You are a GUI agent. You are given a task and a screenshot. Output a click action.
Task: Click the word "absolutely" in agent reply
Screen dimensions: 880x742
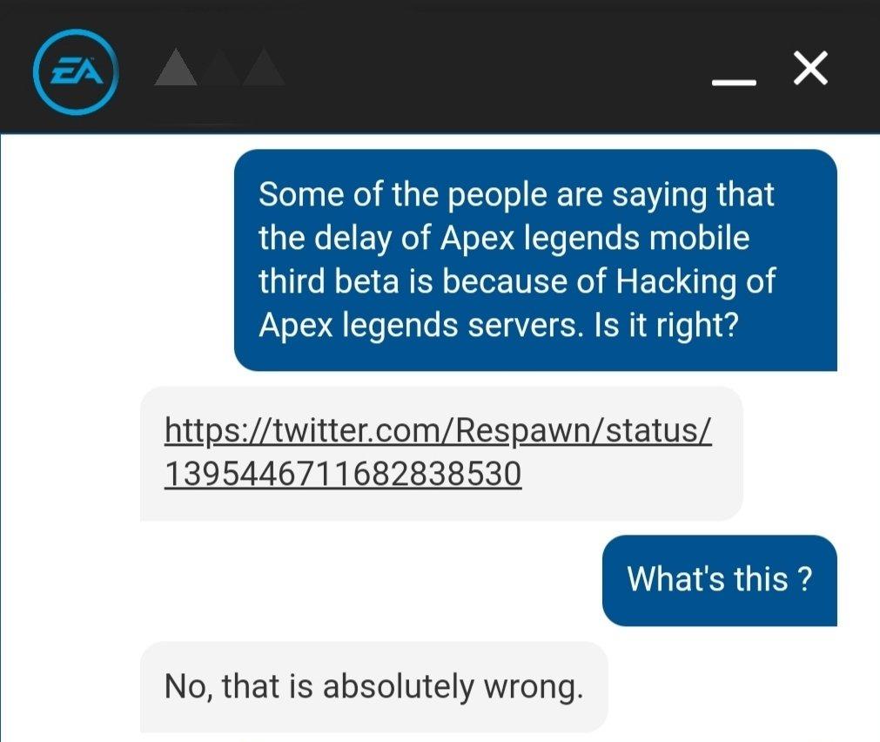pos(399,686)
